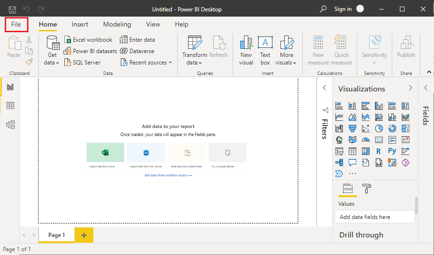Select the Python visual icon
The height and width of the screenshot is (255, 434).
pyautogui.click(x=392, y=152)
